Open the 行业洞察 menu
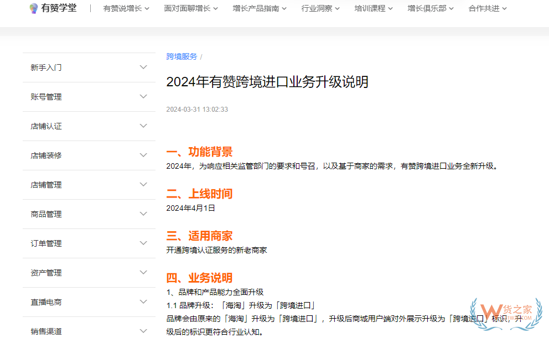Screen dimensions: 549x338 point(320,8)
